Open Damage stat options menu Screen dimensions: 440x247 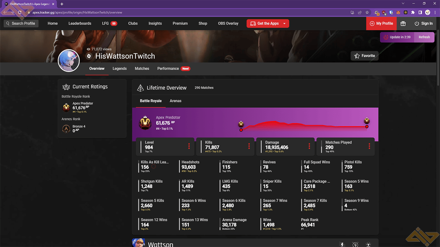coord(309,146)
